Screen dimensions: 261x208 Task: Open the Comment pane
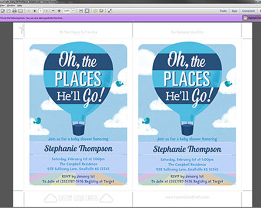248,11
